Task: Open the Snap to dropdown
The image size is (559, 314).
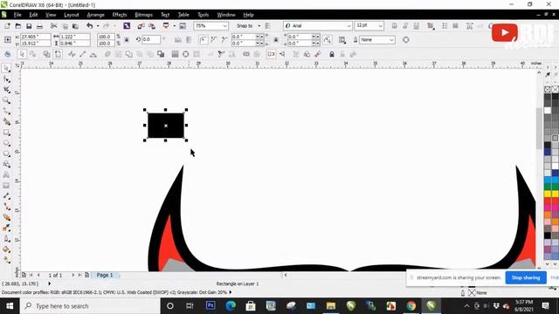Action: click(x=259, y=26)
